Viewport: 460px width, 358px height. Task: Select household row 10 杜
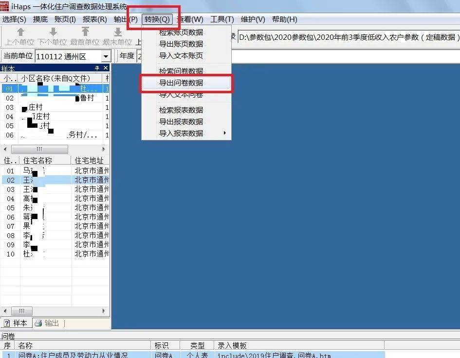(x=55, y=254)
